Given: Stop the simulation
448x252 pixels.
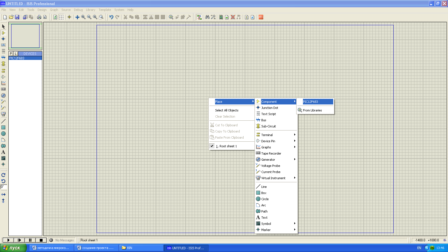Looking at the screenshot, I should 41,240.
